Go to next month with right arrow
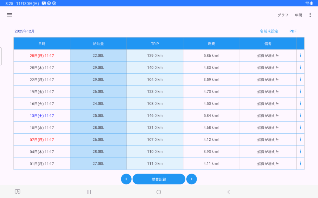Screen dimensions: 318x198 tap(192, 179)
